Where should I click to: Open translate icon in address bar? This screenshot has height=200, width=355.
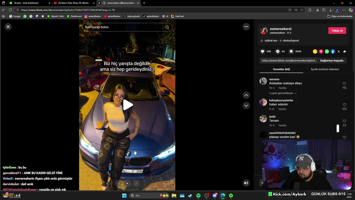point(296,10)
